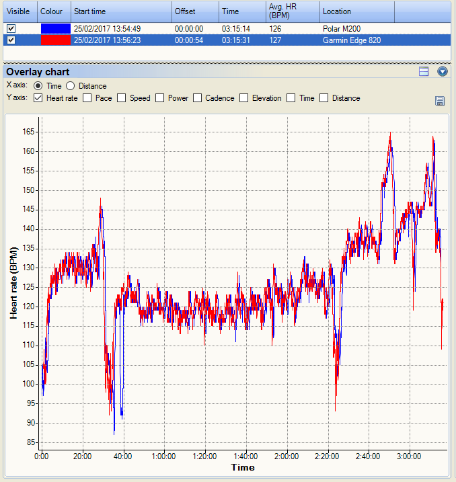Enable the Time Y axis checkbox

click(291, 98)
